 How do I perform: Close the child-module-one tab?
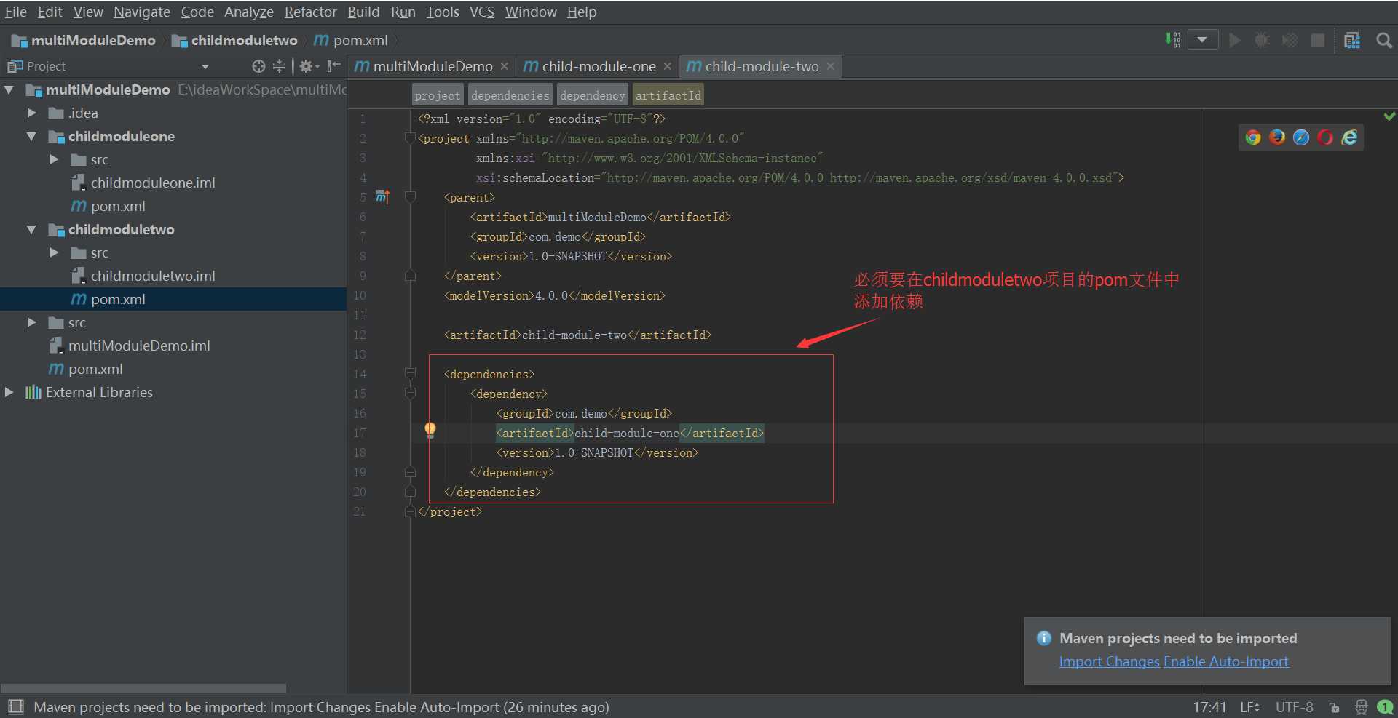(x=667, y=66)
